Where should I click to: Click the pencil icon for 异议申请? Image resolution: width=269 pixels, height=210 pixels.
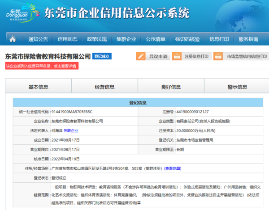pyautogui.click(x=141, y=56)
